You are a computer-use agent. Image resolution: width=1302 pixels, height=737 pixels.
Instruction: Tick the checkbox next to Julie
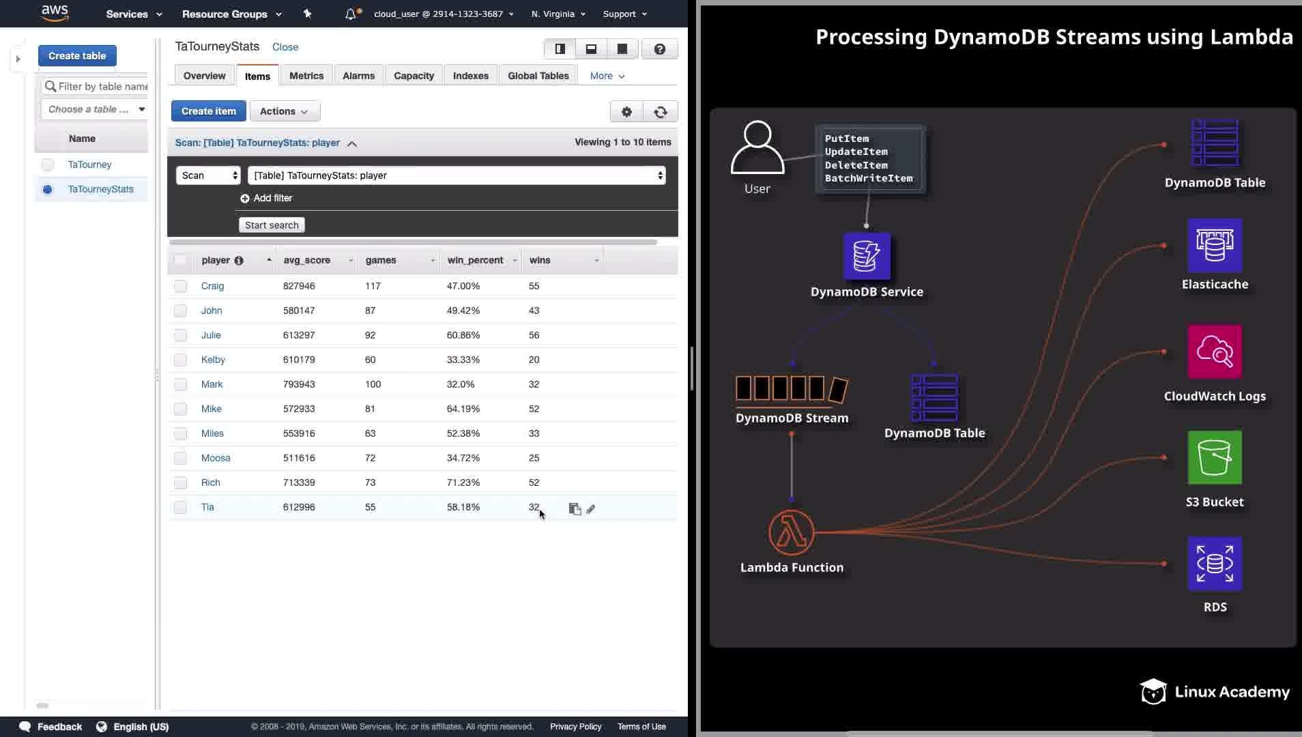click(x=180, y=336)
